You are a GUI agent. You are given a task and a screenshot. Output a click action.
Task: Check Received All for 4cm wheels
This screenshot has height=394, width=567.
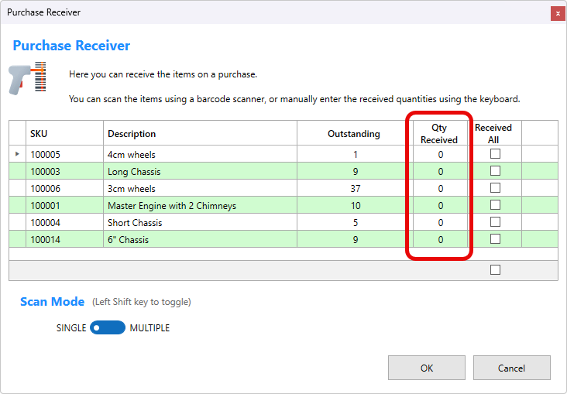[x=495, y=154]
